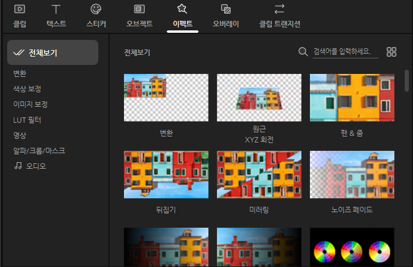Select the 텍스트 text tool icon

(x=56, y=10)
